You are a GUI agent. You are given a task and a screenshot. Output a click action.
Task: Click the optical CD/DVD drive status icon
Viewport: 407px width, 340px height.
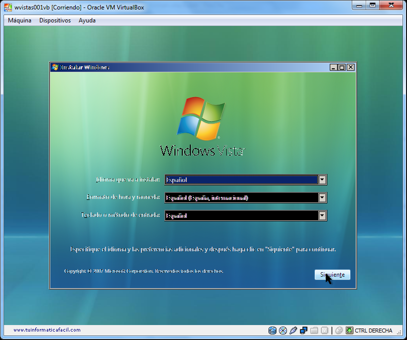[283, 331]
